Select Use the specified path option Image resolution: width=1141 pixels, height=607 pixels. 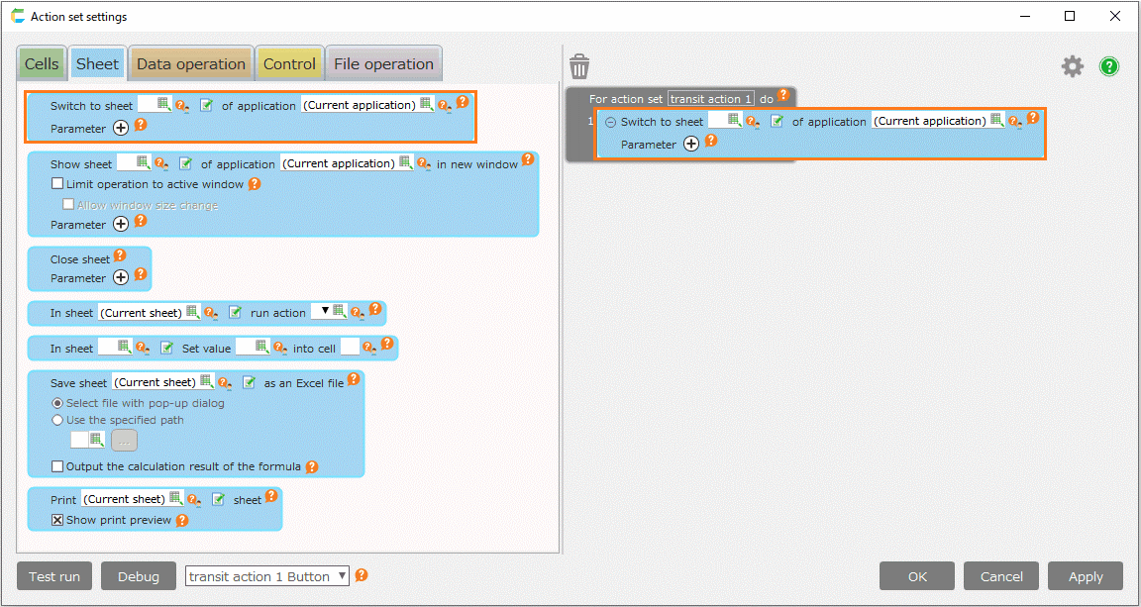point(57,420)
